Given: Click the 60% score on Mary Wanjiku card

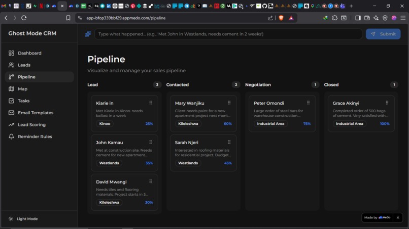Looking at the screenshot, I should click(228, 124).
